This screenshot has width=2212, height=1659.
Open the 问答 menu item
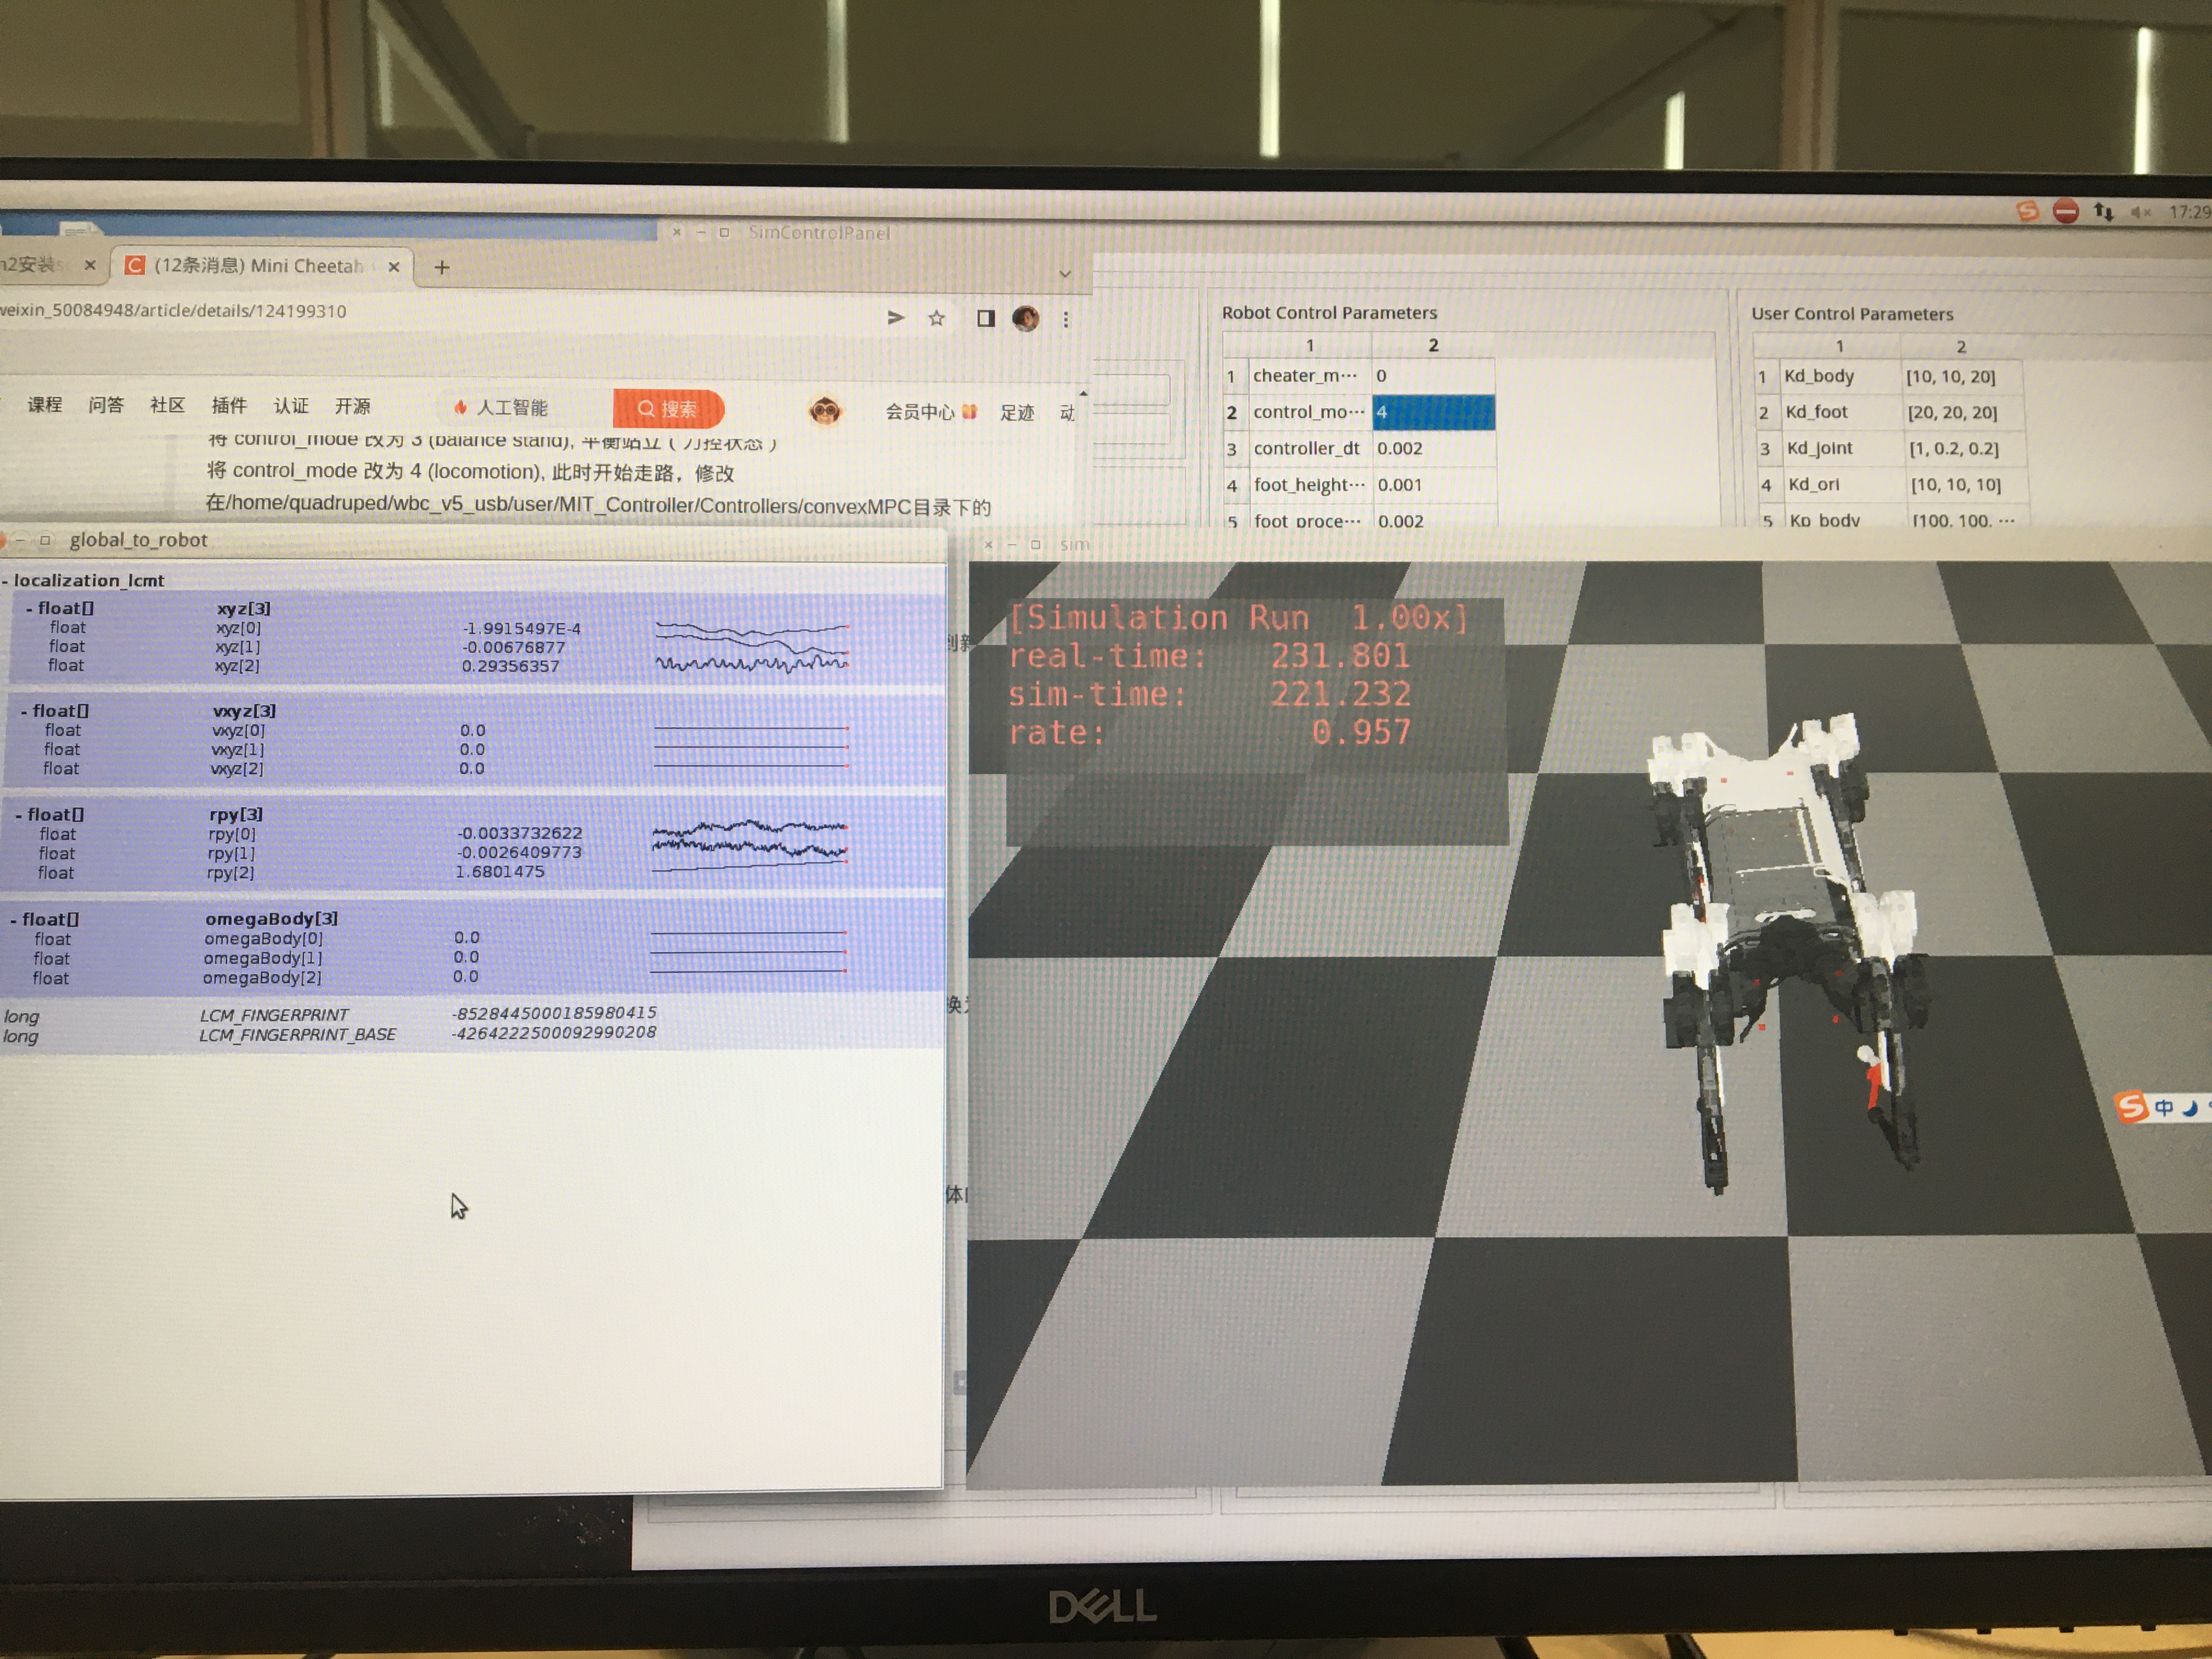106,405
